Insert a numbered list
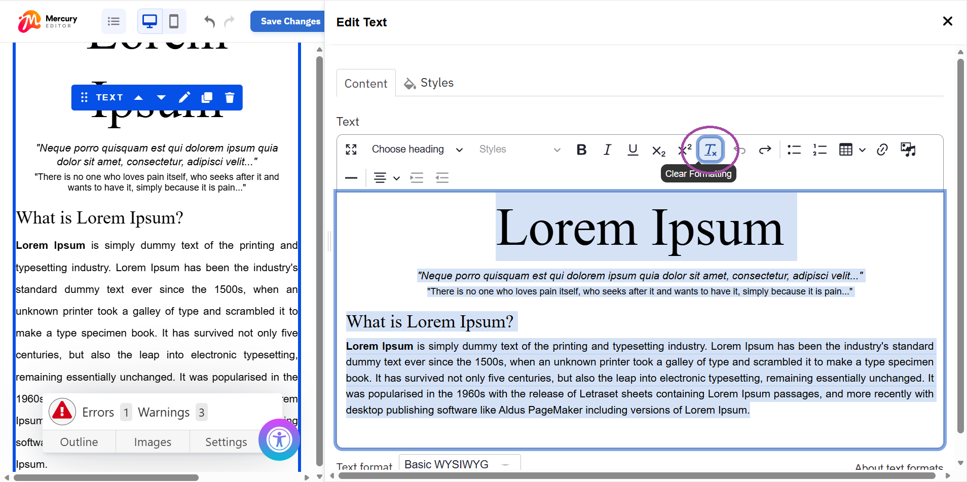967x482 pixels. pos(820,150)
